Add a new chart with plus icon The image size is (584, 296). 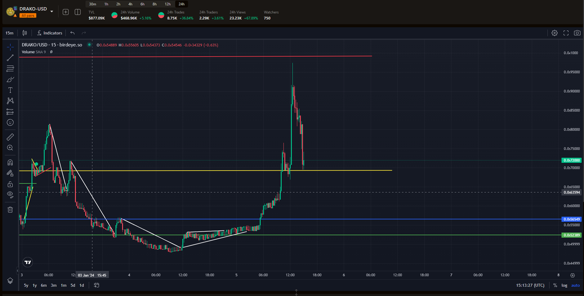point(66,12)
